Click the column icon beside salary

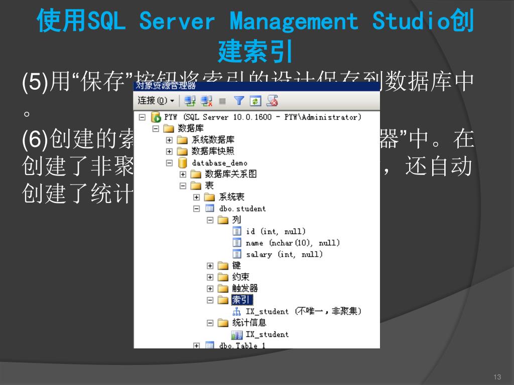[x=237, y=254]
